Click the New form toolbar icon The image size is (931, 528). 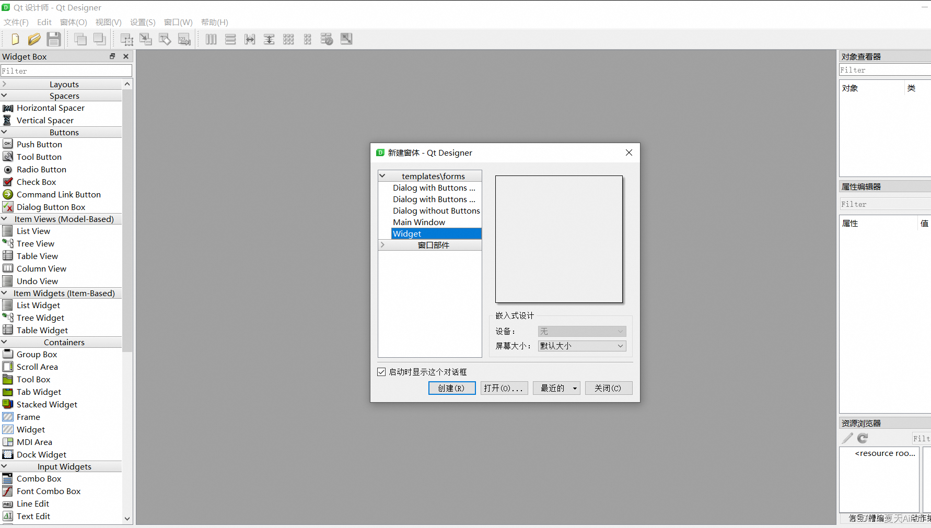[x=15, y=39]
